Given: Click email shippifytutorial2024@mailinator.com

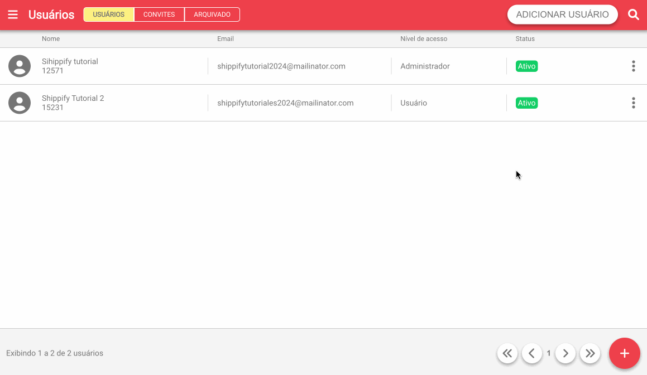Looking at the screenshot, I should click(x=281, y=66).
